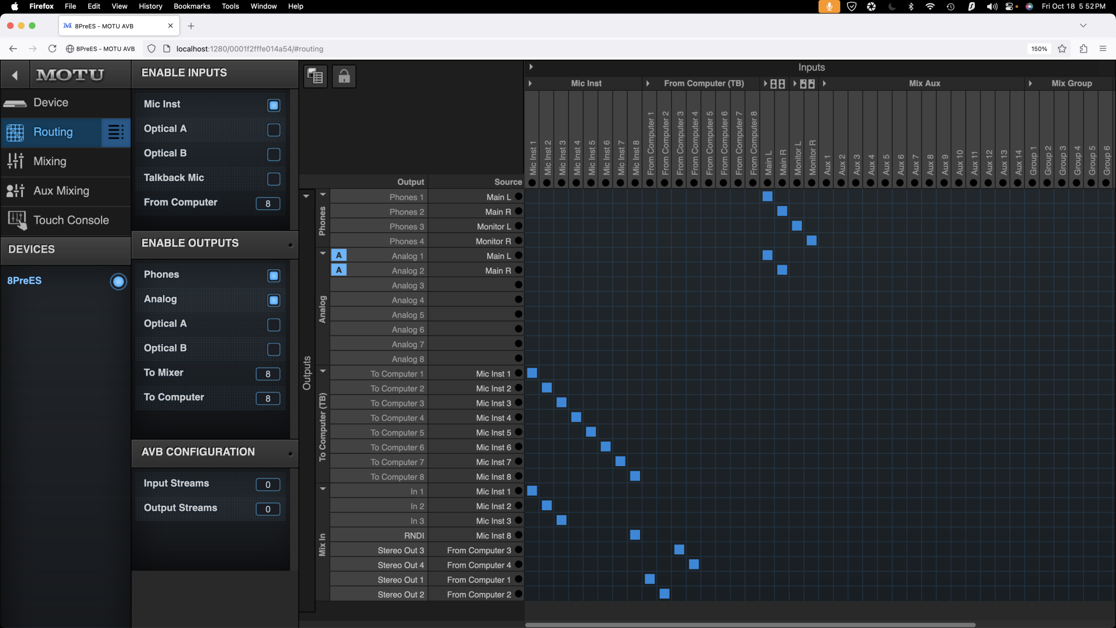Click the A badge on Analog 1
1116x628 pixels.
339,255
